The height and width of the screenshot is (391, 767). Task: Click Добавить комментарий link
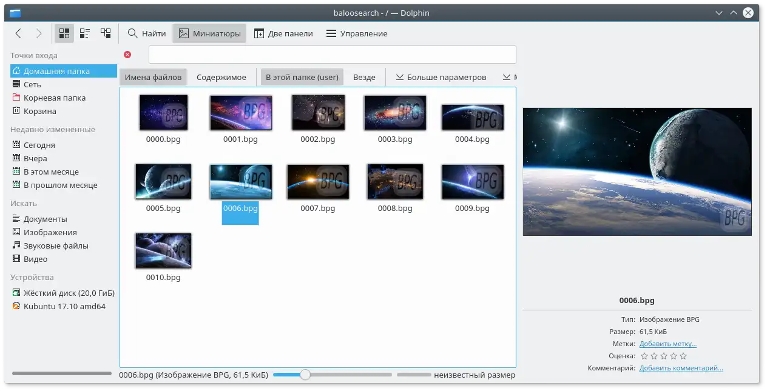681,368
